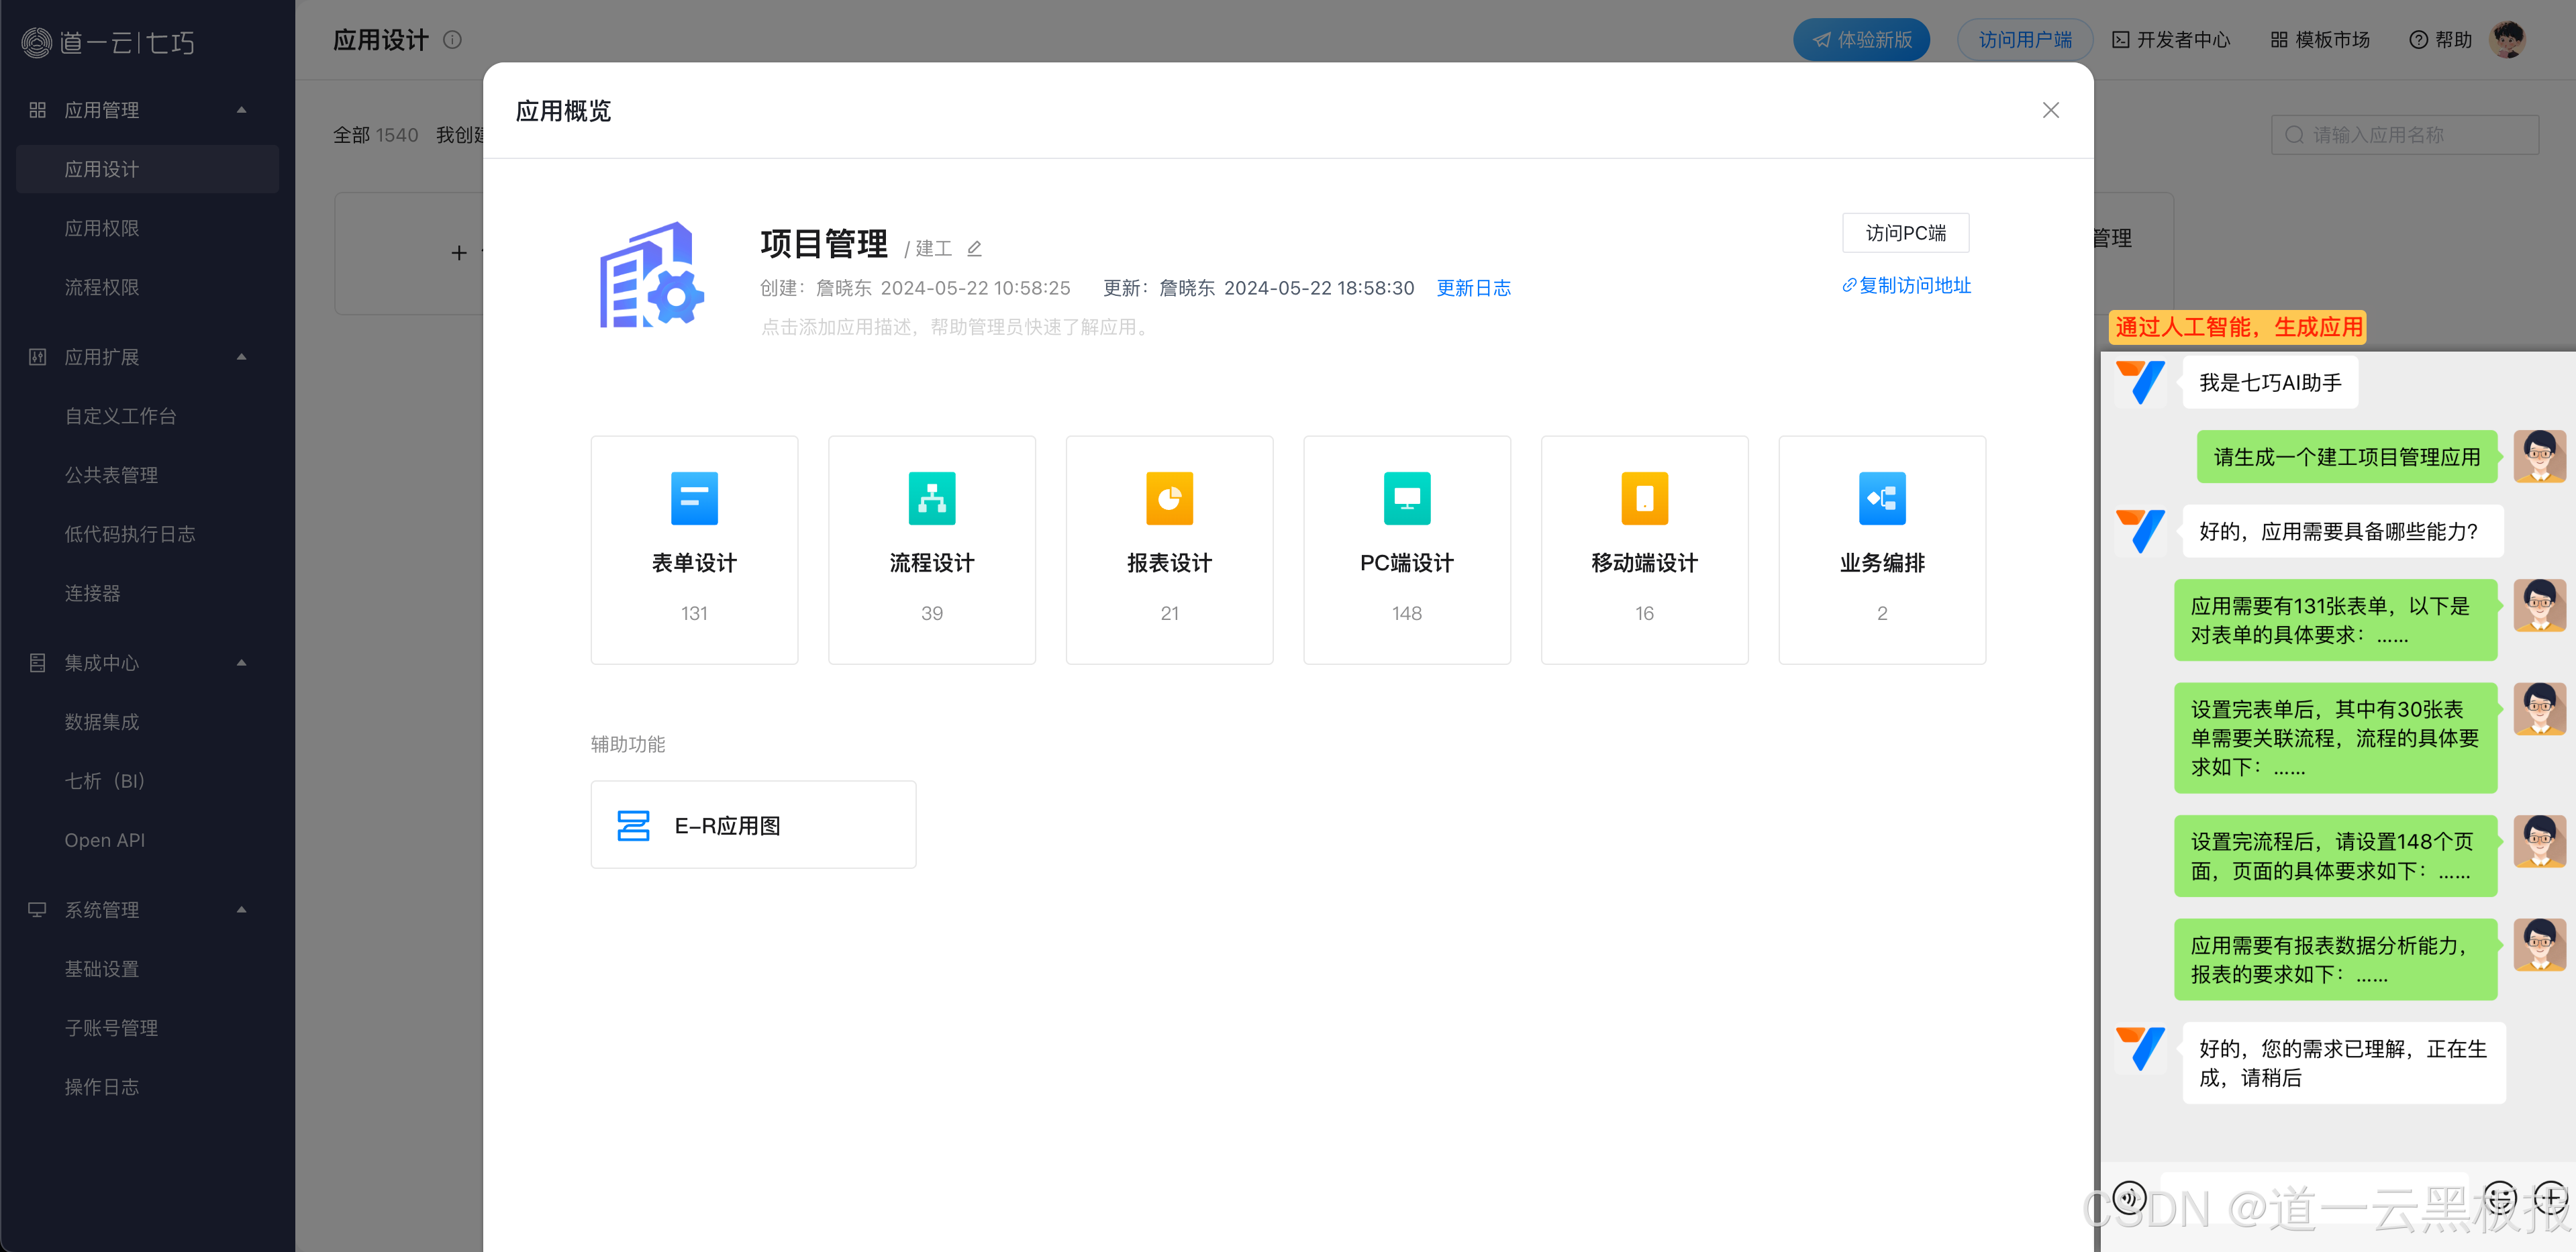Collapse the 应用管理 sidebar section

tap(241, 110)
